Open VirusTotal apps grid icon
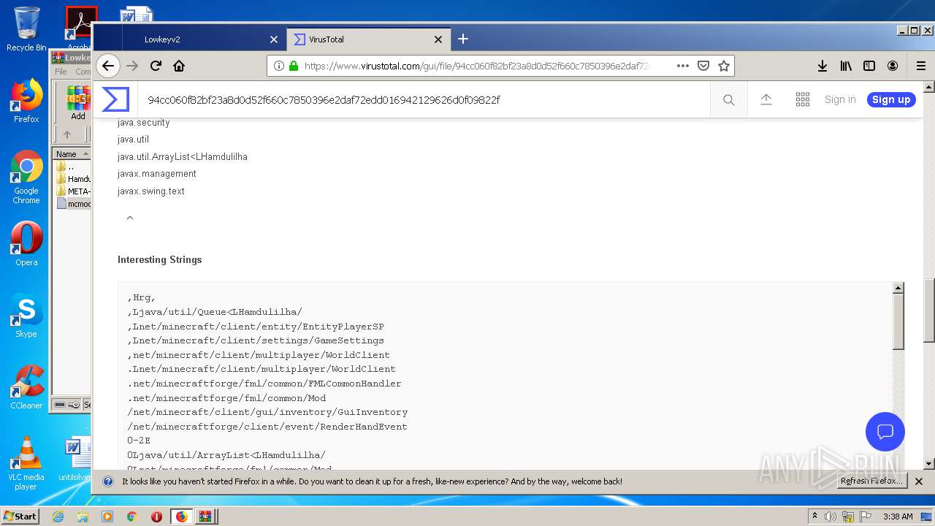Screen dimensions: 935x526 pyautogui.click(x=803, y=100)
